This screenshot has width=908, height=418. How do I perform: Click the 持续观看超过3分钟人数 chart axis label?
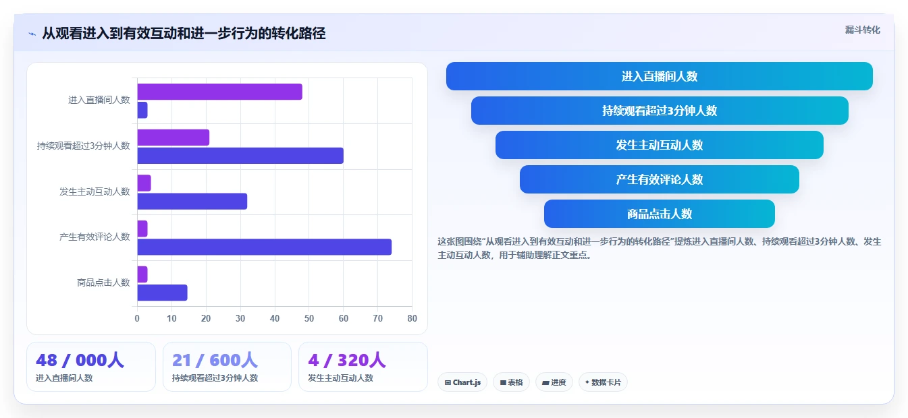coord(83,146)
